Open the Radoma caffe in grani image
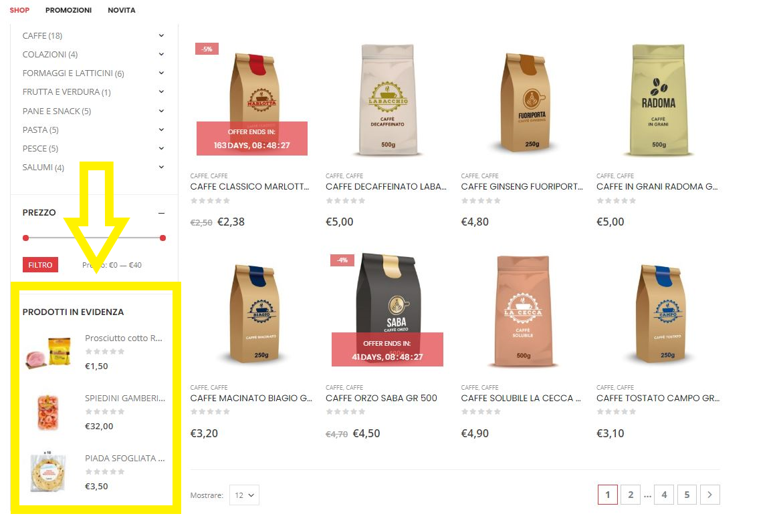 tap(658, 99)
